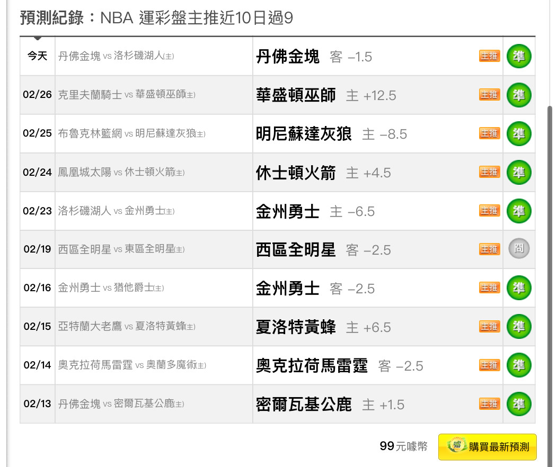557x467 pixels.
Task: Click bold prediction 奧克拉荷馬雷霆
Action: coord(312,365)
